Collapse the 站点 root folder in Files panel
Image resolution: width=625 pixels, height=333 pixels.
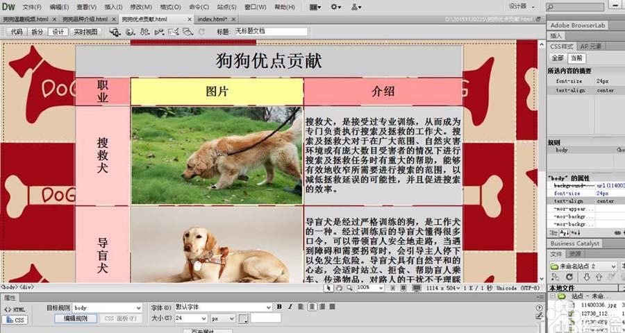[553, 296]
